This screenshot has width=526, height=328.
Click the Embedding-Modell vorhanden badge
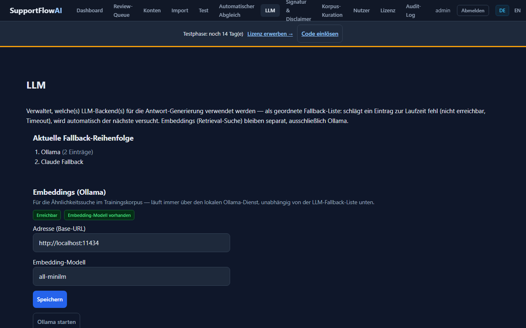[x=99, y=215]
